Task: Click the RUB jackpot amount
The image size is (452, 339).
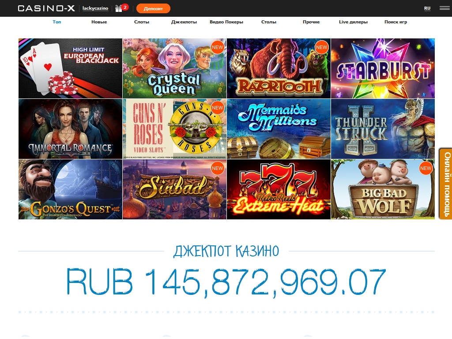Action: 226,282
